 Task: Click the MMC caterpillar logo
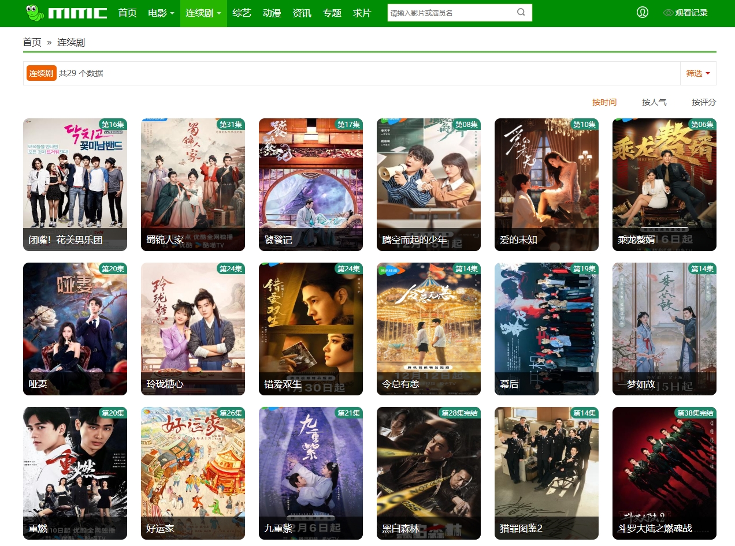[x=66, y=13]
